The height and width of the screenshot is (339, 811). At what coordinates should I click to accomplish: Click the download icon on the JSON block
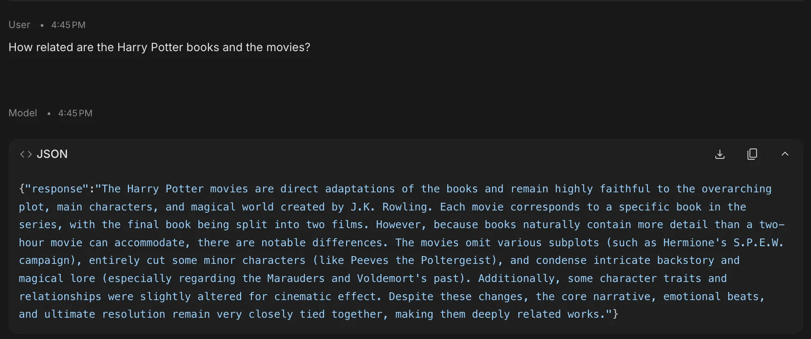click(x=719, y=154)
